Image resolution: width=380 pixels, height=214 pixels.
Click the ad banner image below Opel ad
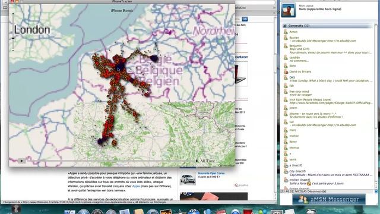coord(214,196)
